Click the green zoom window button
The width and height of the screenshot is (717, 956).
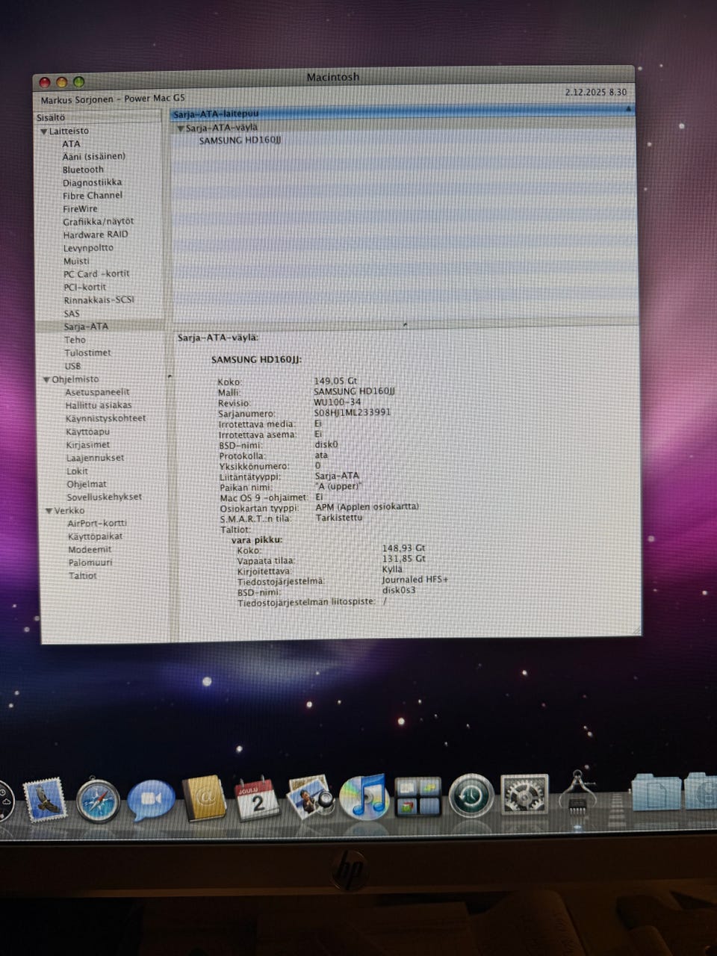[78, 81]
